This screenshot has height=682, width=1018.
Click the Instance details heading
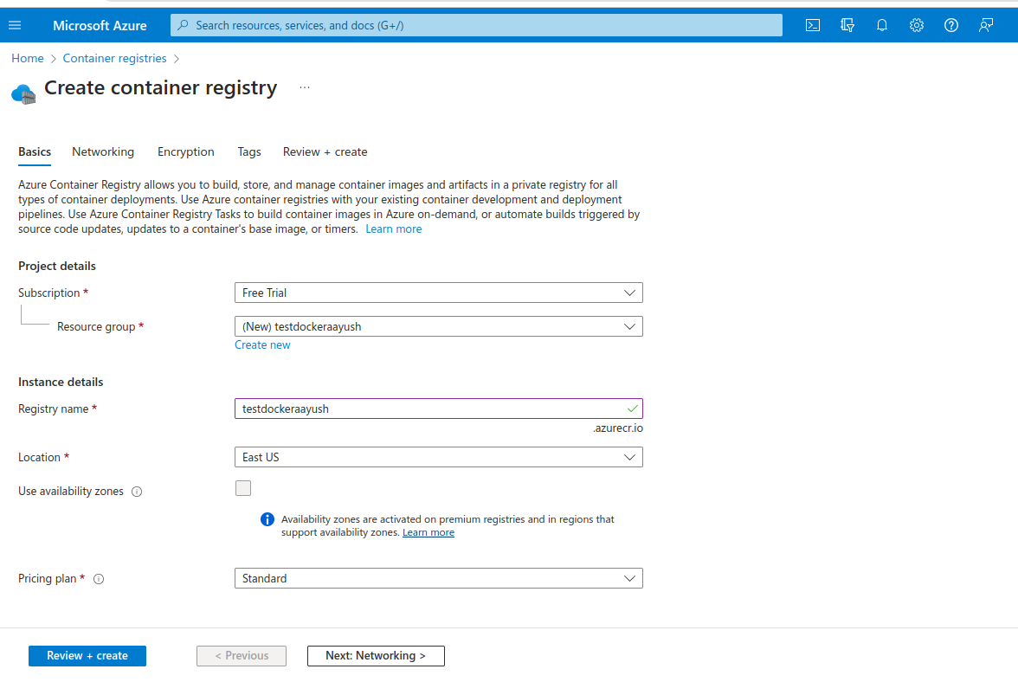tap(61, 383)
